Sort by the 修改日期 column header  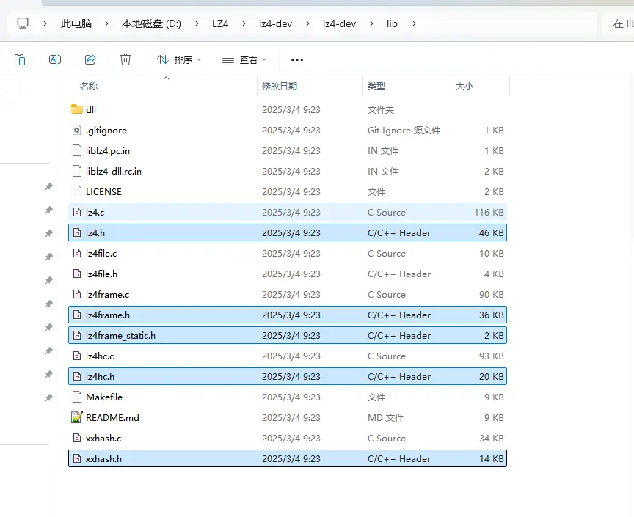point(280,86)
